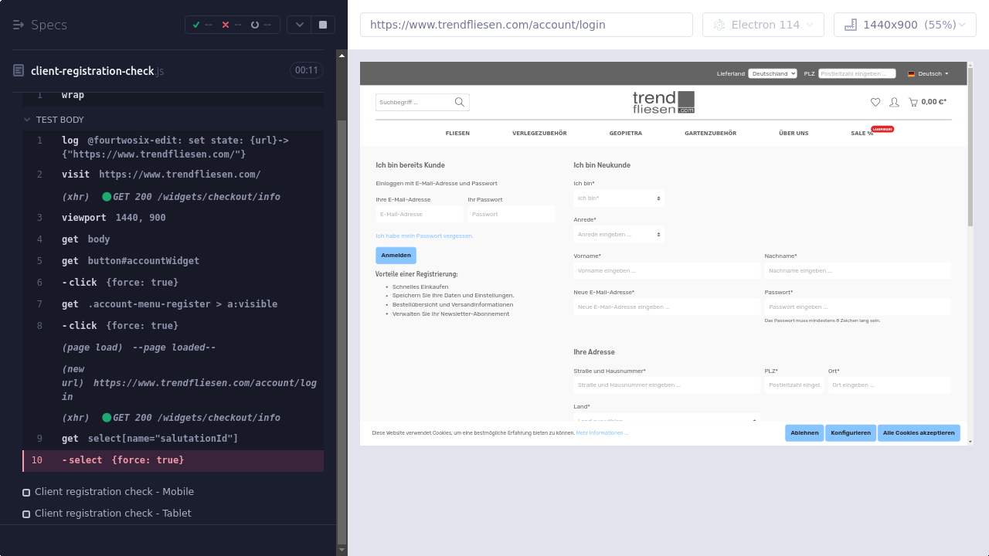The image size is (989, 556).
Task: Open the 1440x900 viewport dropdown
Action: click(x=905, y=25)
